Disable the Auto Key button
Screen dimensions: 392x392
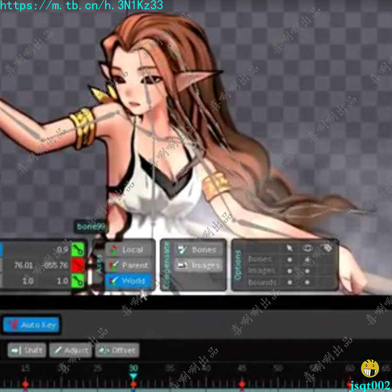click(31, 325)
